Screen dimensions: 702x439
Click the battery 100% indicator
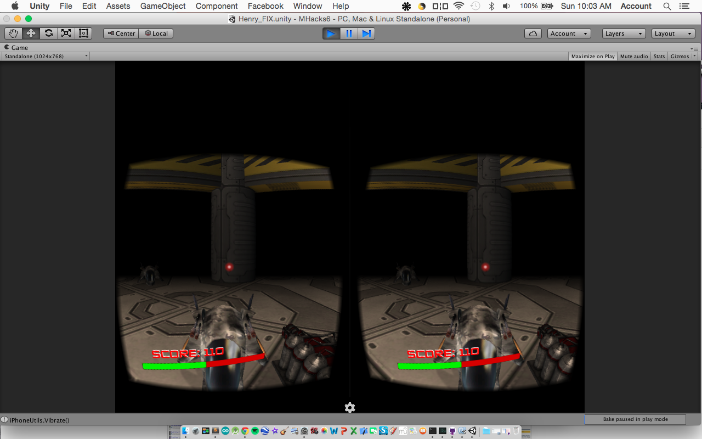(x=536, y=6)
